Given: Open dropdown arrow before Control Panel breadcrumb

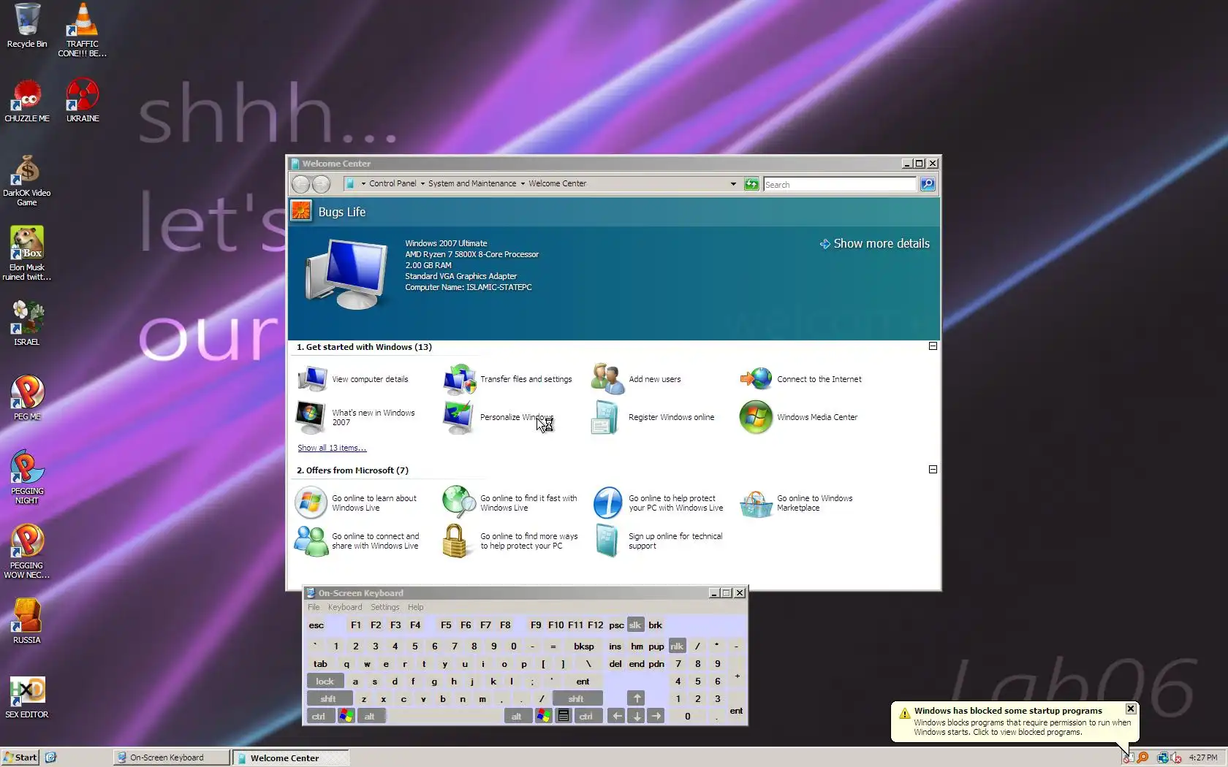Looking at the screenshot, I should (x=363, y=184).
